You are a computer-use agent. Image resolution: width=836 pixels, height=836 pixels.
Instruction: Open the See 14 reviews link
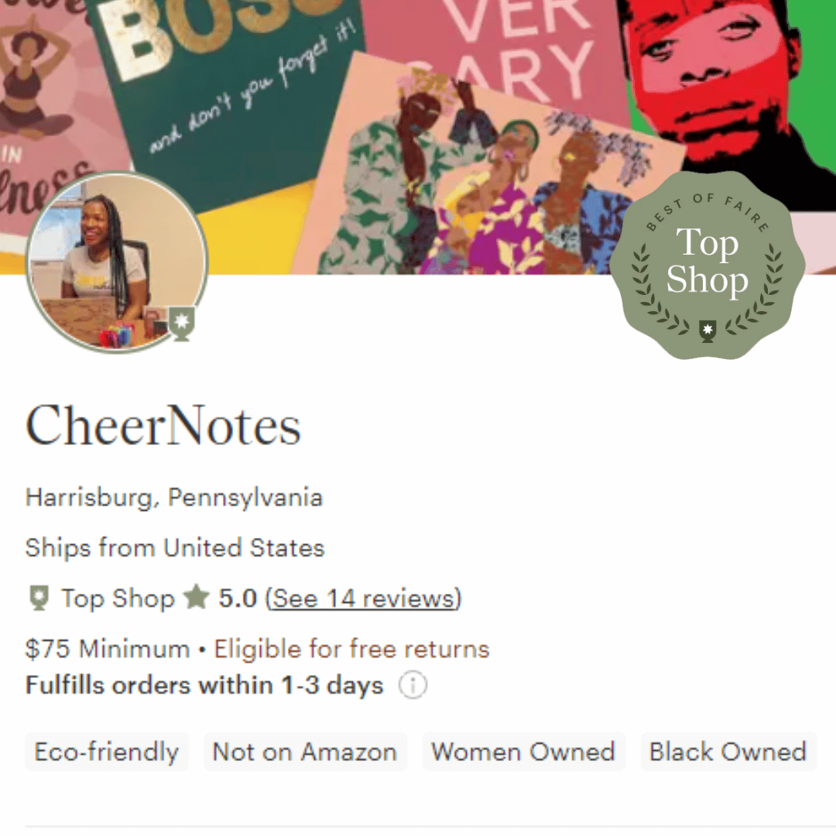[x=363, y=598]
